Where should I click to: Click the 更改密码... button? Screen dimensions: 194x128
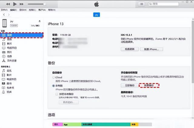(69, 102)
